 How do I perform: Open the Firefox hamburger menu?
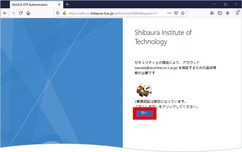pos(237,13)
